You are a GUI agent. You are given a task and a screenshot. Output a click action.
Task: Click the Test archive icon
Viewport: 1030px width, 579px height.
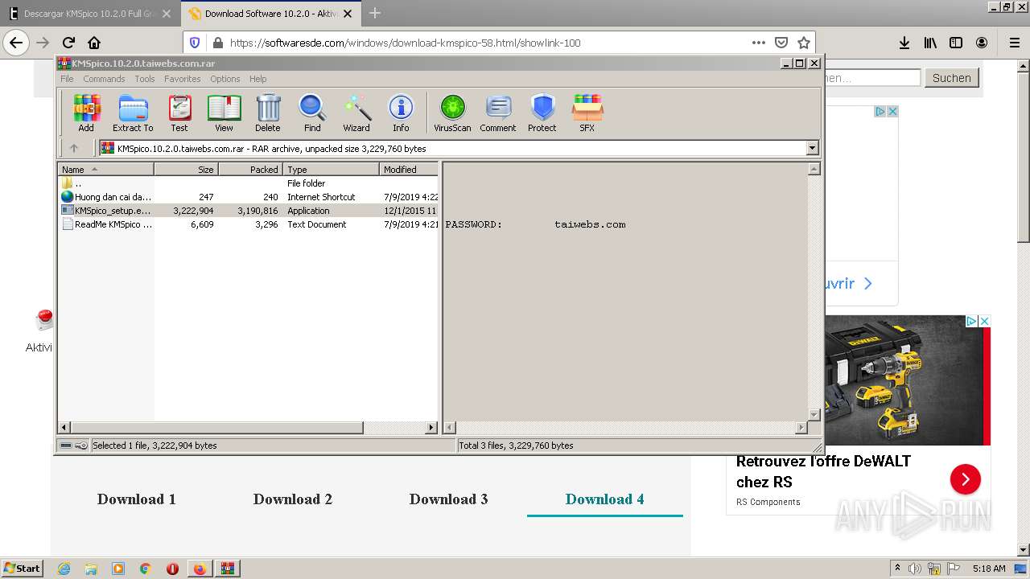pyautogui.click(x=179, y=113)
